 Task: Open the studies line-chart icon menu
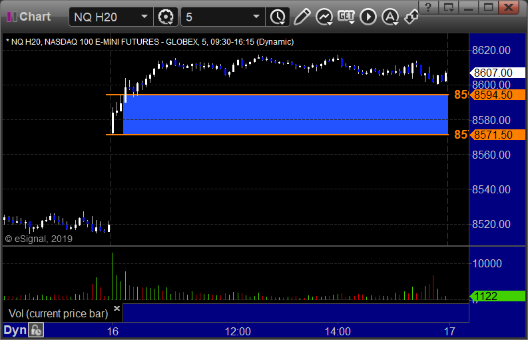324,17
